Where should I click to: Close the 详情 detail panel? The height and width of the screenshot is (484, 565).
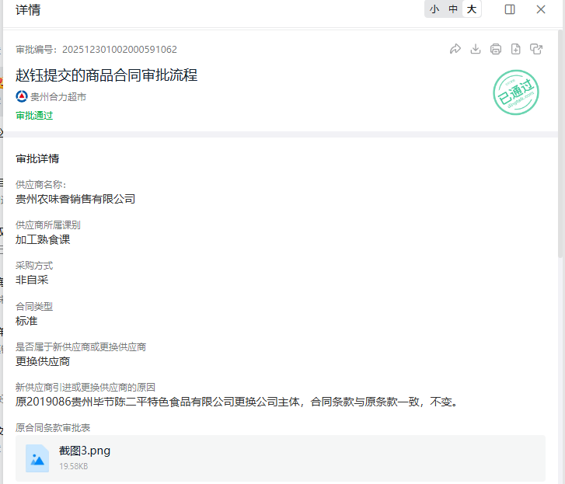pyautogui.click(x=541, y=9)
